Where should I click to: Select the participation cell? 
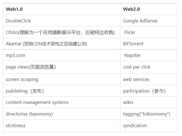pos(144,91)
